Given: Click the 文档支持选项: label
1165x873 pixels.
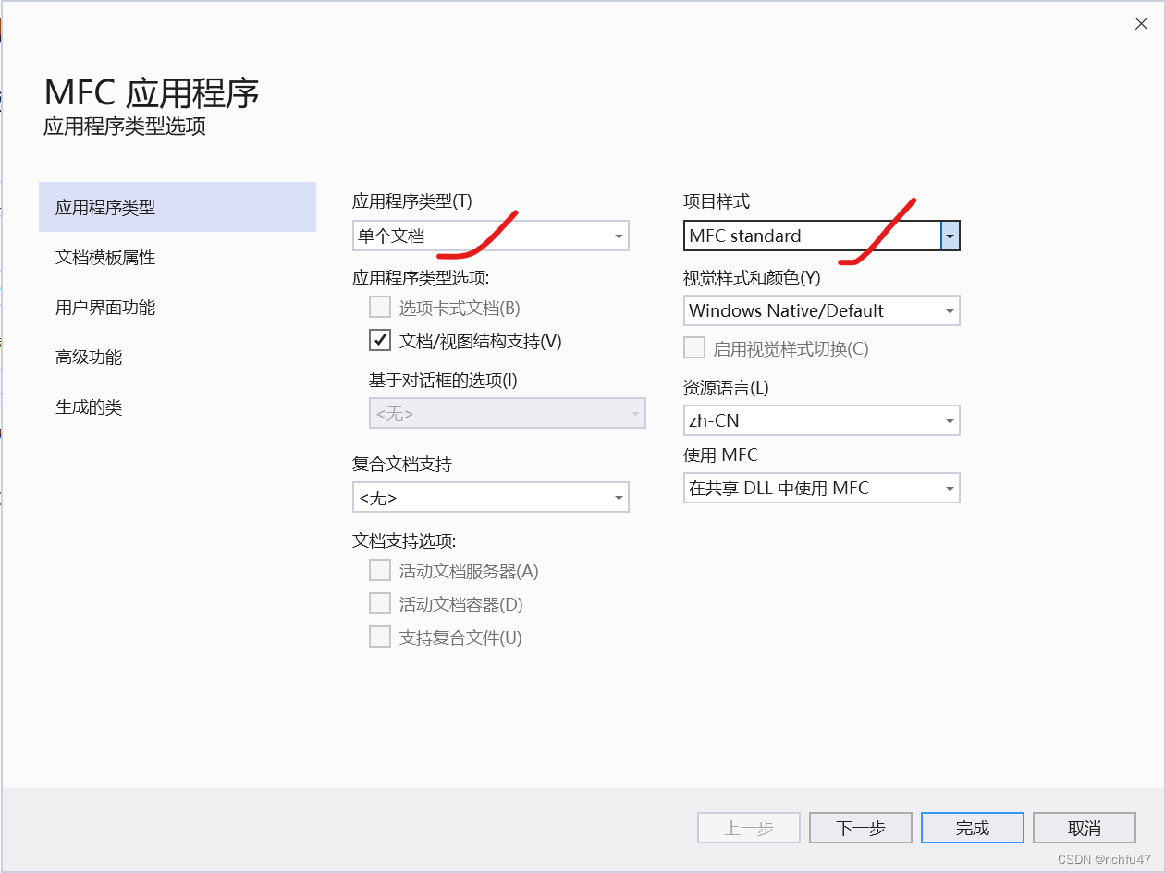Looking at the screenshot, I should (404, 540).
